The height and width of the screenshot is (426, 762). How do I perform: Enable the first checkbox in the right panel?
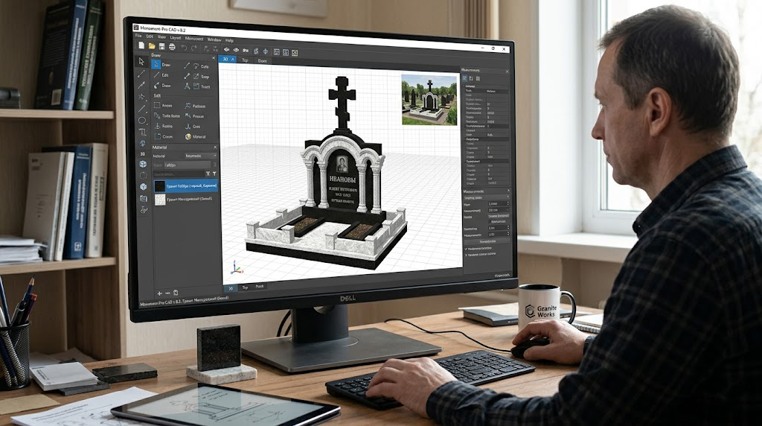pos(466,249)
